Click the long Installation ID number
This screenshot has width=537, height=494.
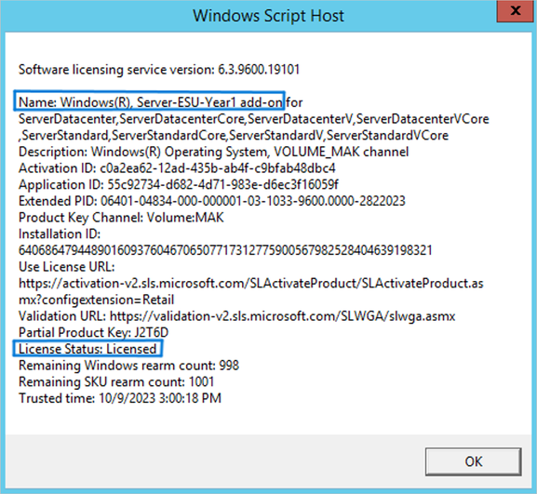coord(225,250)
